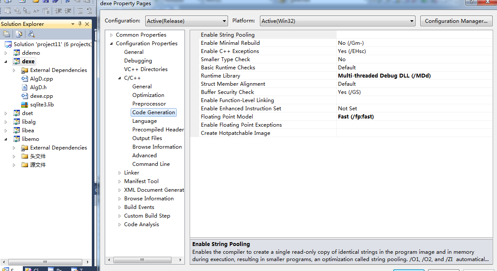This screenshot has width=497, height=271.
Task: Open the Command Line settings page
Action: click(151, 164)
